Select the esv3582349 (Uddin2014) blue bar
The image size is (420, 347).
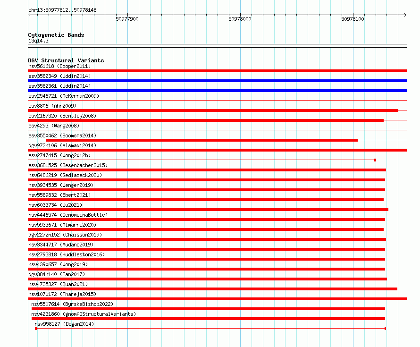(x=217, y=81)
